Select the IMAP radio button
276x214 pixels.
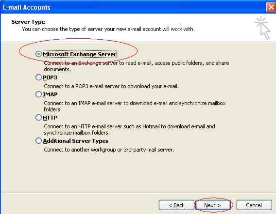click(x=38, y=94)
